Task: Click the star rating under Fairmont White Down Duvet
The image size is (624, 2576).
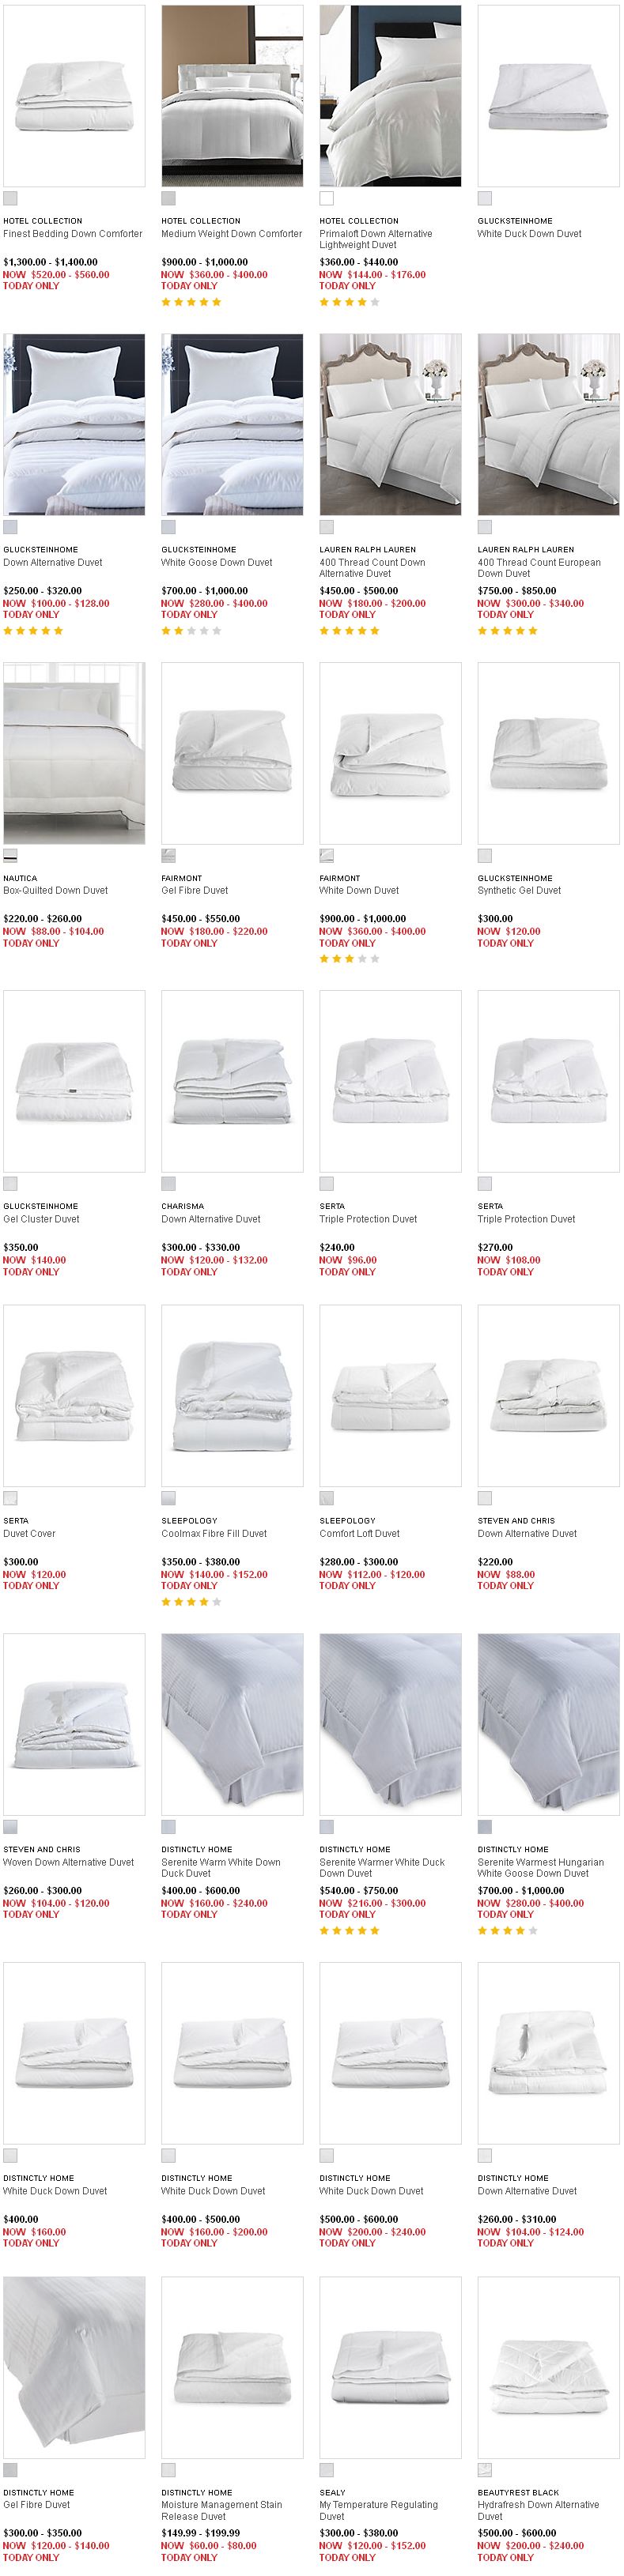Action: (x=350, y=959)
